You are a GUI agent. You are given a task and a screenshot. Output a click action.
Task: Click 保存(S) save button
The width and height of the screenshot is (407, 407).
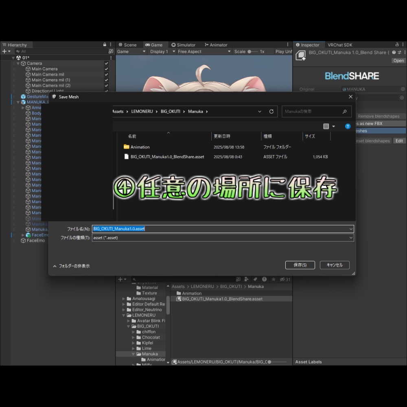click(x=300, y=265)
